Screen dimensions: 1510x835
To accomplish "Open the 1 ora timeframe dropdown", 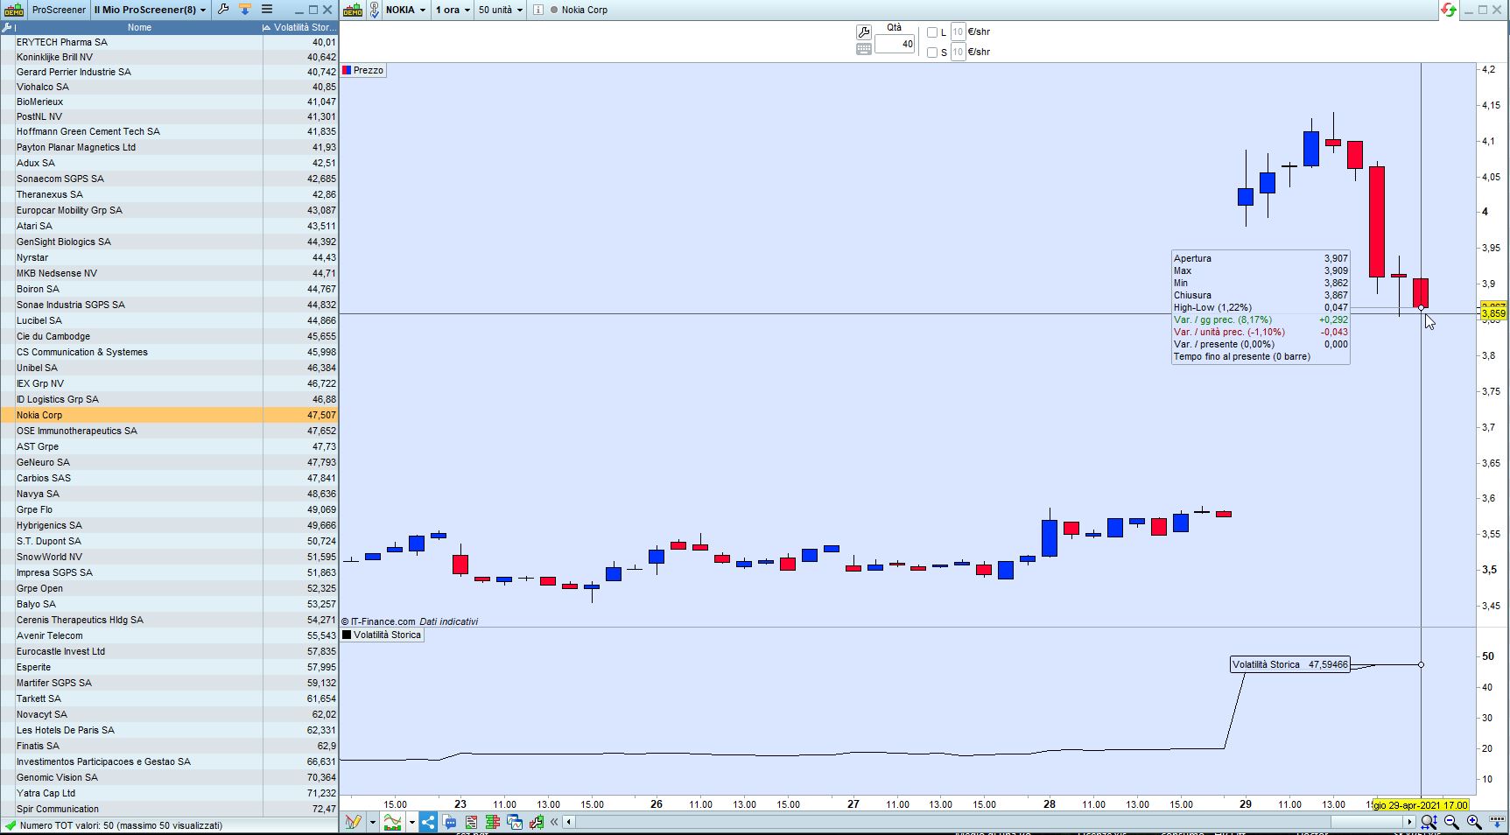I will click(x=453, y=10).
